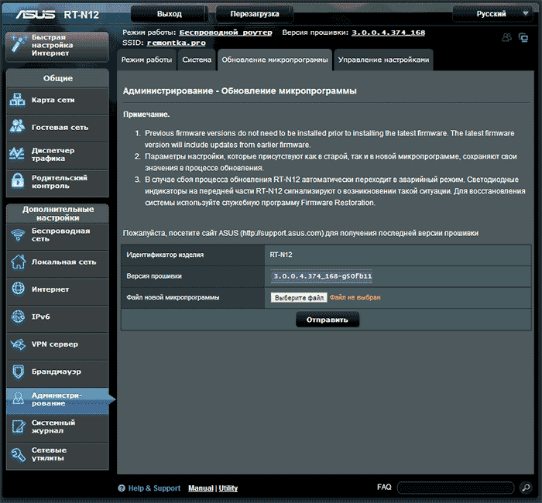Image resolution: width=542 pixels, height=503 pixels.
Task: Open the Режим работы tab
Action: 147,60
